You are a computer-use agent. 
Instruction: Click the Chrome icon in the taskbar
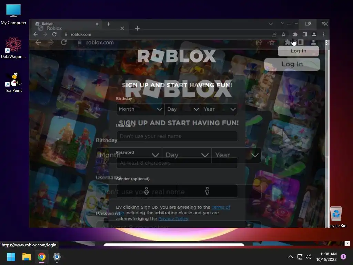click(x=42, y=257)
